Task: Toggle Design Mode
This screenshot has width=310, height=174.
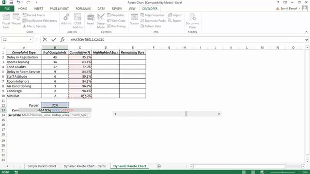Action: (x=101, y=21)
